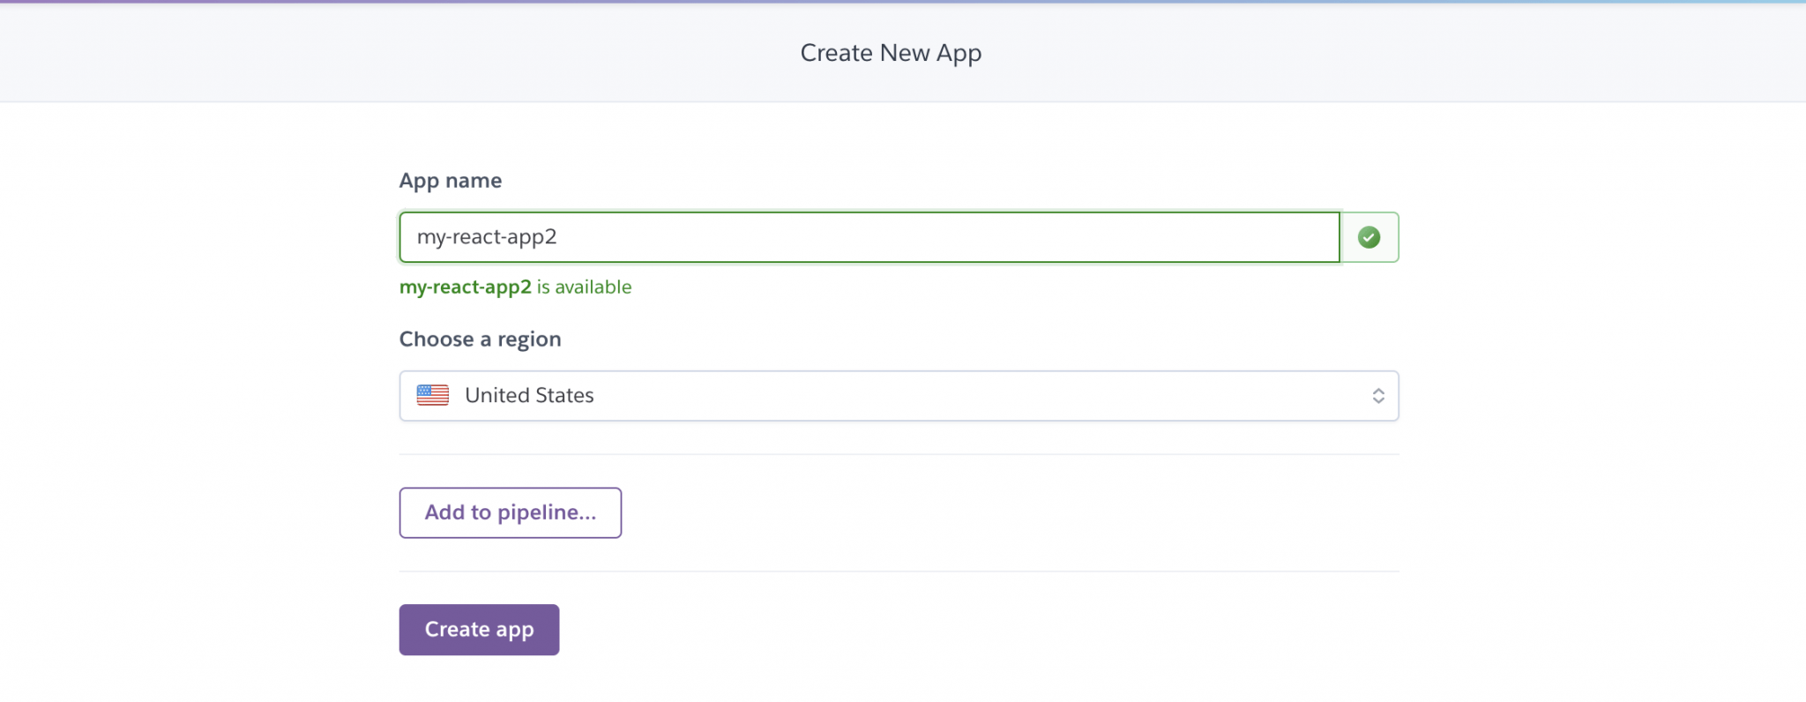Select the green check circle beside app name
This screenshot has height=702, width=1806.
(x=1369, y=236)
